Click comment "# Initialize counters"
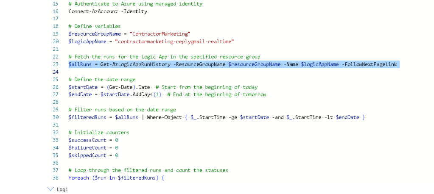434x194 pixels. (99, 133)
